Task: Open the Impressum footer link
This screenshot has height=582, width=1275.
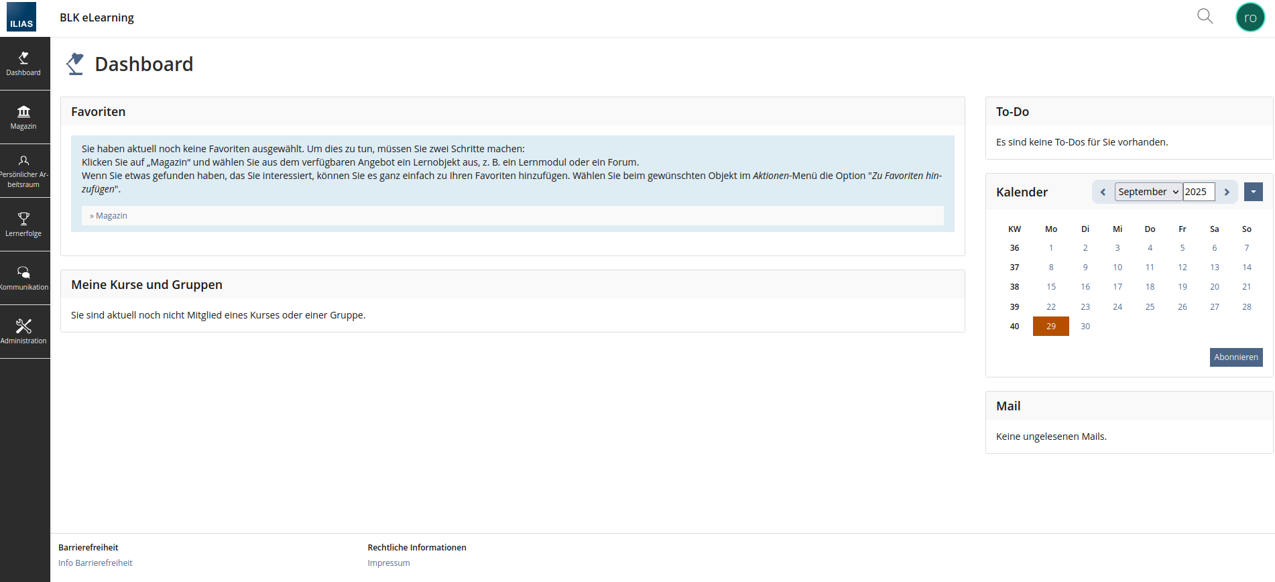Action: [x=389, y=563]
